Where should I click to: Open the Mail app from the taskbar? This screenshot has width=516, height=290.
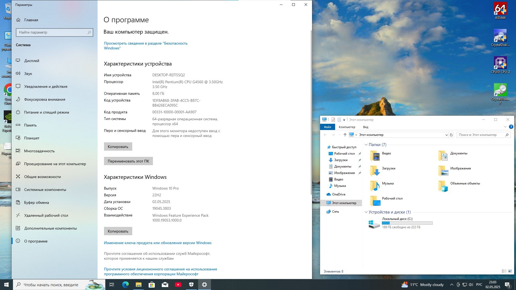pyautogui.click(x=165, y=285)
